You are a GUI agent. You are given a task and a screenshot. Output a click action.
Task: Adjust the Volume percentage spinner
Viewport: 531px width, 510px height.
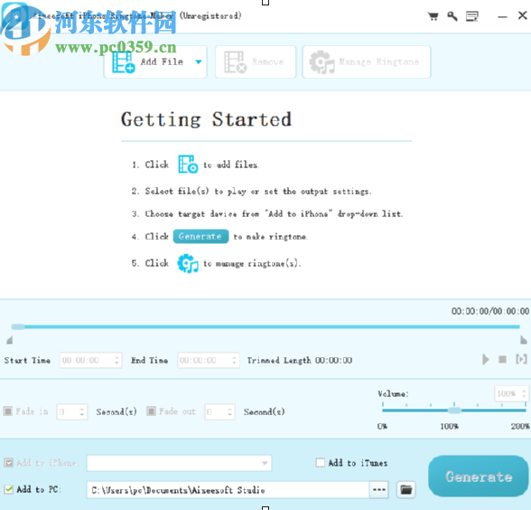[524, 393]
